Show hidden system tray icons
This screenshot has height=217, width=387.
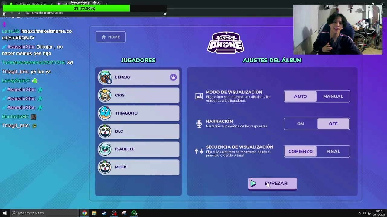(x=359, y=213)
